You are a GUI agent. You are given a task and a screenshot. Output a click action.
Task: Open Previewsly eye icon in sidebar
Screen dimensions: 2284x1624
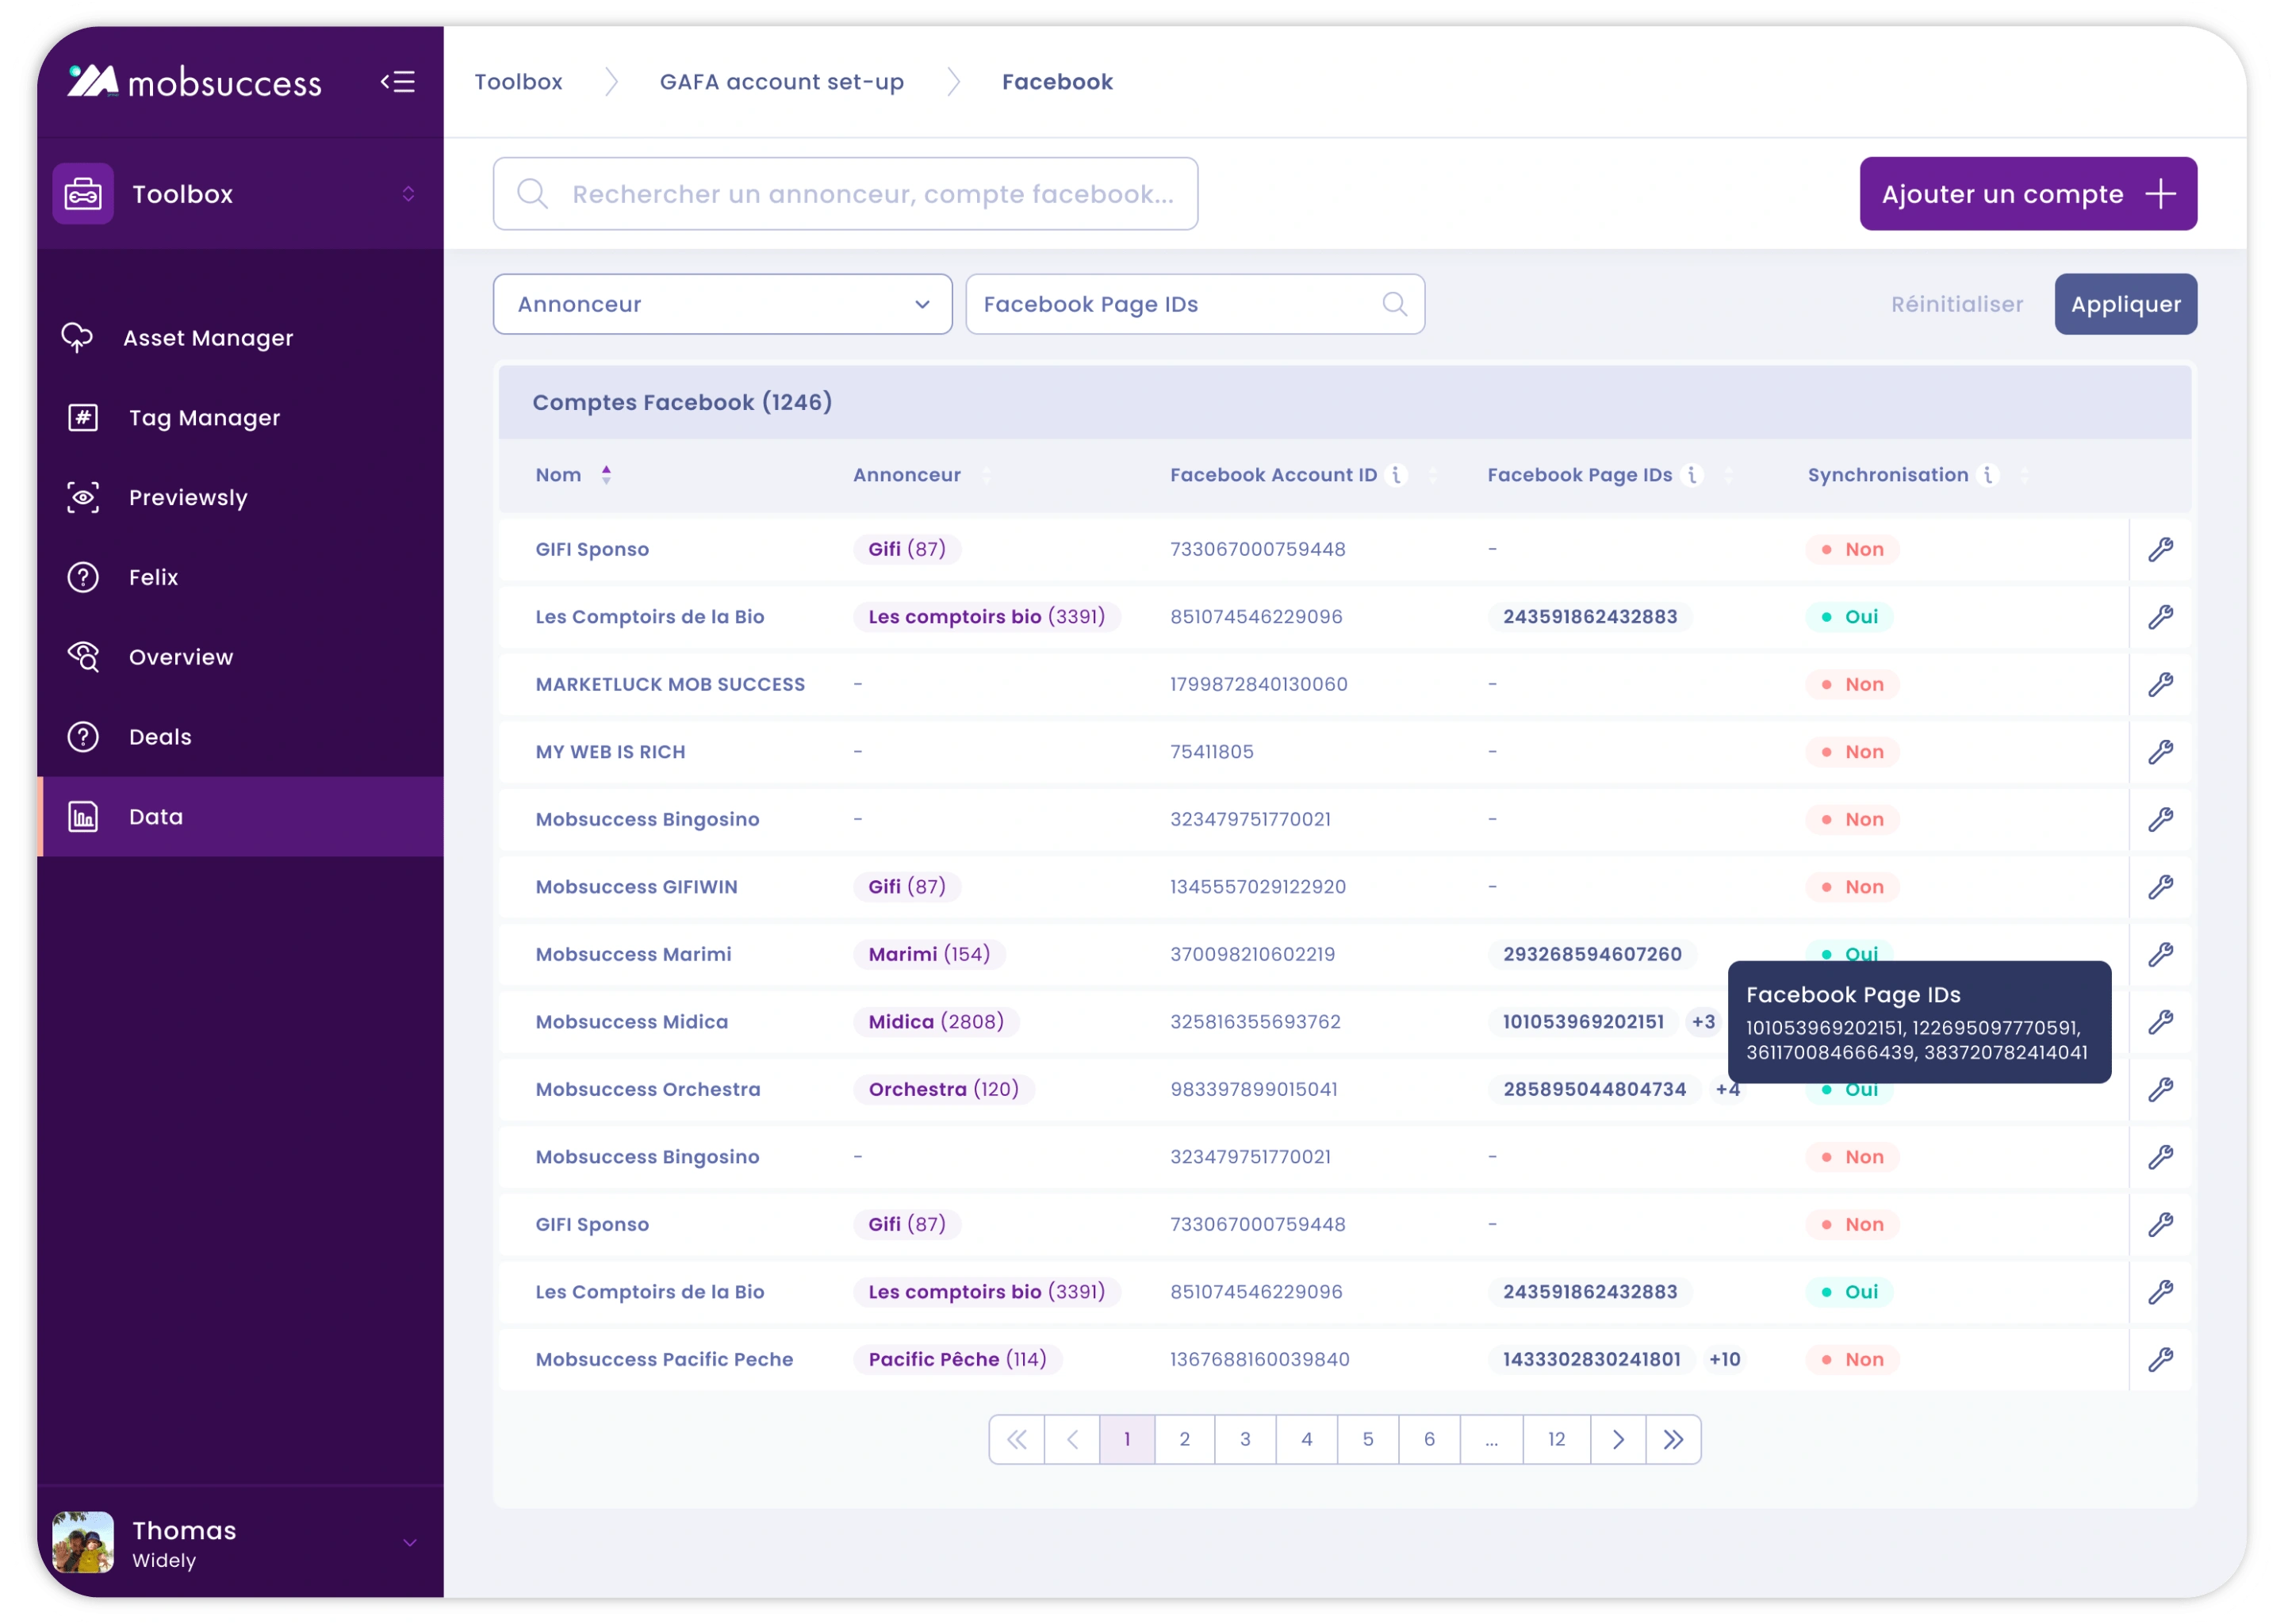click(83, 497)
